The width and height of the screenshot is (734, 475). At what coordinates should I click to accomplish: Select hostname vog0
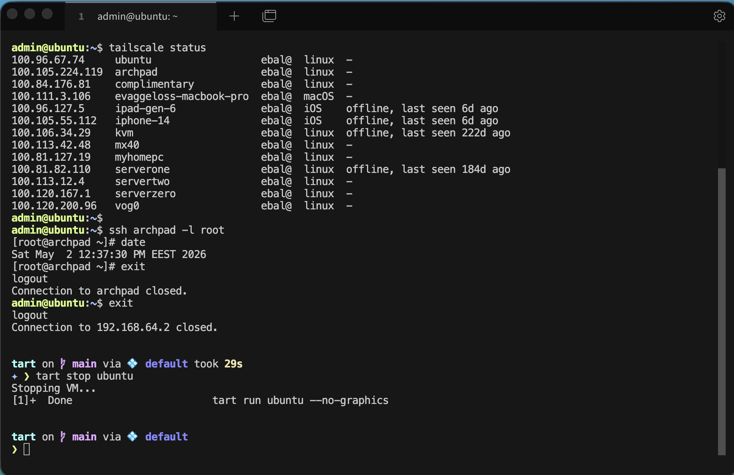point(127,206)
